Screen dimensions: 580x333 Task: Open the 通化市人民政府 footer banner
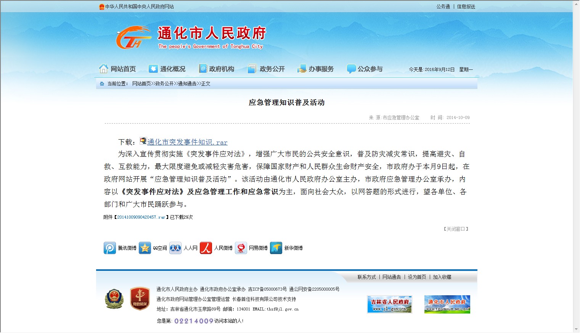pyautogui.click(x=447, y=304)
